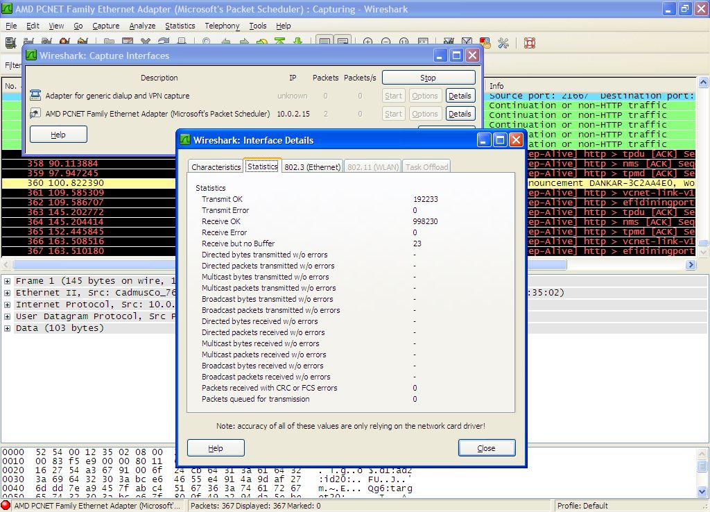This screenshot has width=710, height=512.
Task: Click the edit capture filter toolbar icon
Action: point(449,42)
